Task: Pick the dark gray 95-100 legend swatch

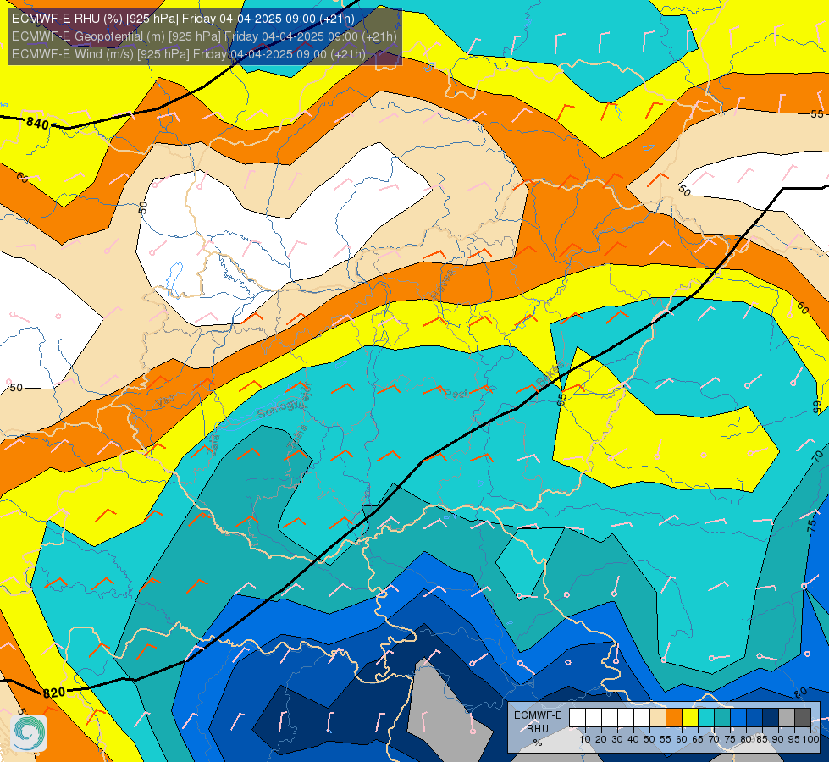Action: pos(803,717)
